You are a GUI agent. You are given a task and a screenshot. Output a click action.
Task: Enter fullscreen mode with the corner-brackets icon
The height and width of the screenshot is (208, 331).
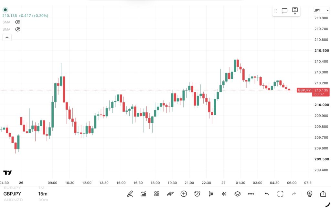click(x=280, y=194)
